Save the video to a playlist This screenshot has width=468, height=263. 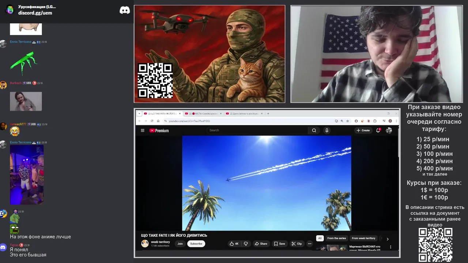click(x=280, y=244)
